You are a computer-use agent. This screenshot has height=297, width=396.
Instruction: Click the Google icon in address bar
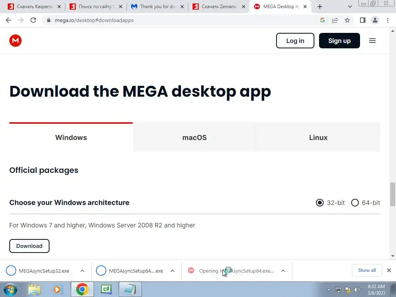tap(322, 20)
